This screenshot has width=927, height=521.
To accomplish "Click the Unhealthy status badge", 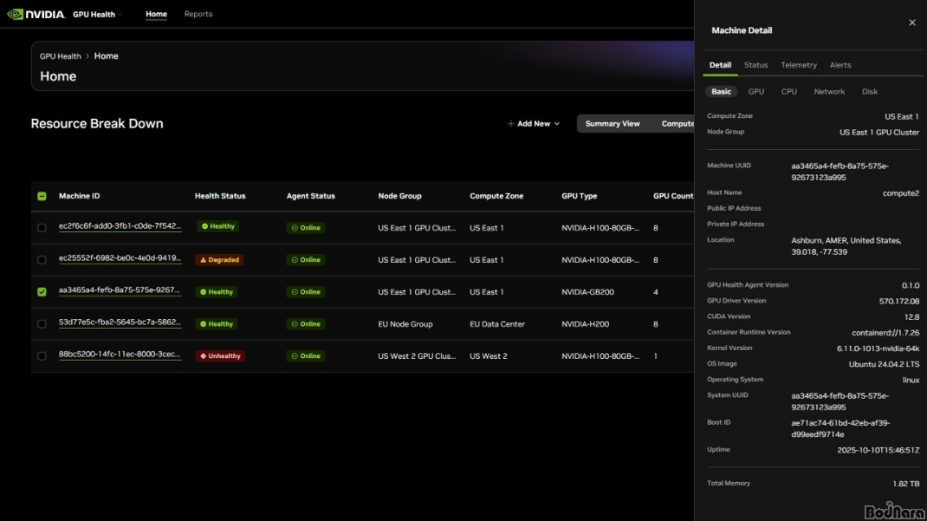I will 220,356.
